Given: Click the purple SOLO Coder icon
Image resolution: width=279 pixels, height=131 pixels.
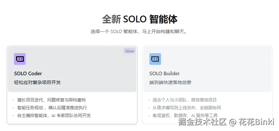Looking at the screenshot, I should (20, 59).
